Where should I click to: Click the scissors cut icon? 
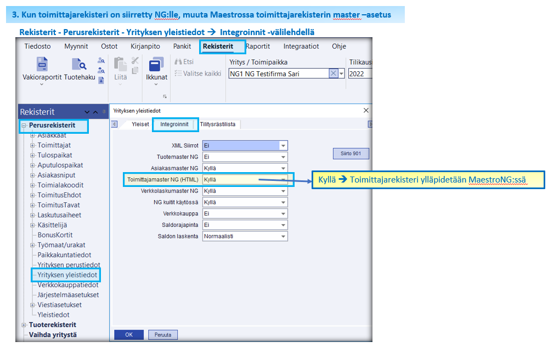135,60
